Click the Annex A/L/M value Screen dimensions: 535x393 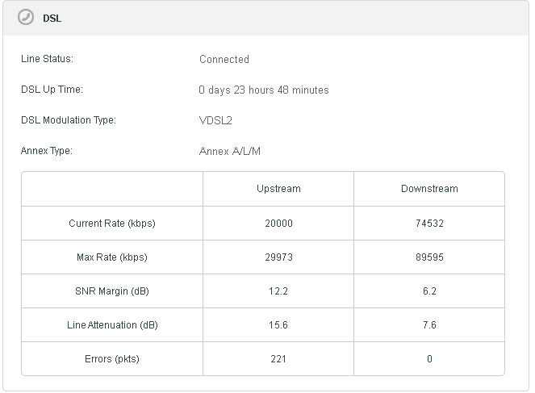pos(229,151)
